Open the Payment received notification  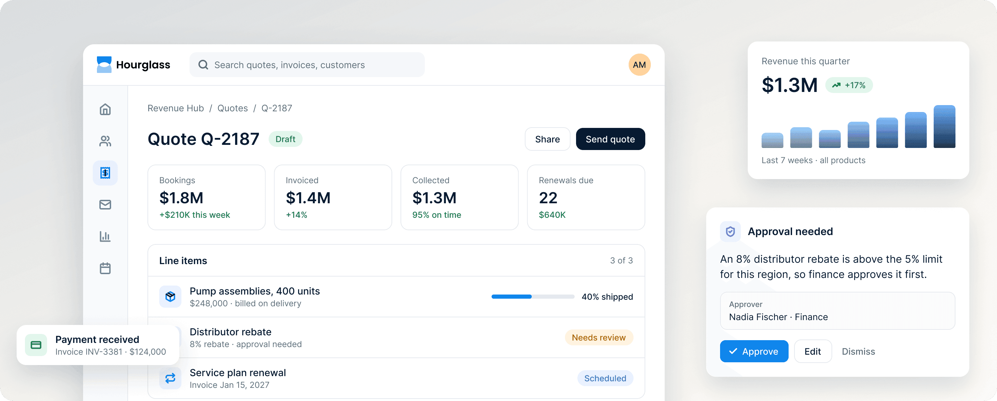(98, 345)
